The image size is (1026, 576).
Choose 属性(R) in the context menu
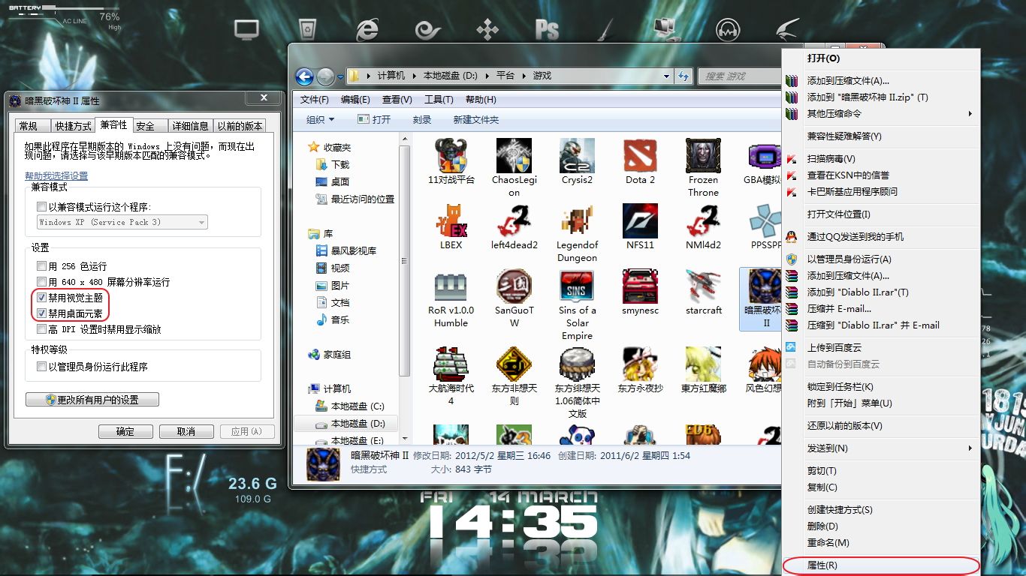881,565
